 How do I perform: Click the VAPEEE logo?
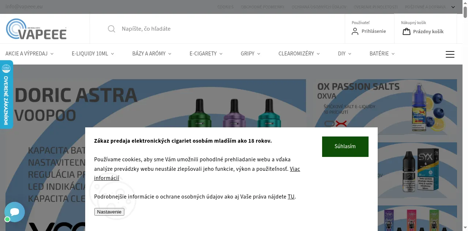click(37, 29)
